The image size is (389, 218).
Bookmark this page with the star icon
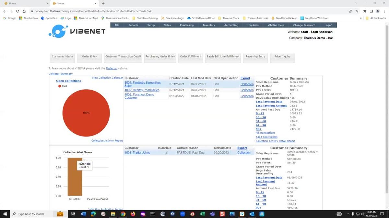click(x=357, y=11)
